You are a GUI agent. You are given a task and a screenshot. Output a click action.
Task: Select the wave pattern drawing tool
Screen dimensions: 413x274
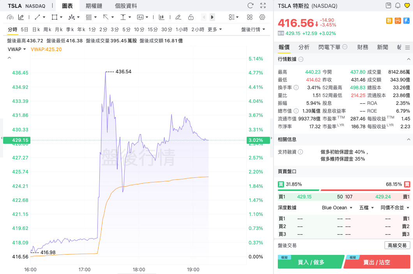[x=71, y=18]
